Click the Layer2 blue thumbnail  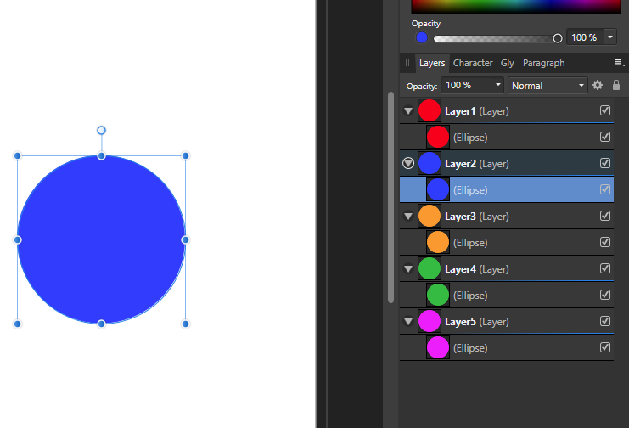point(430,163)
